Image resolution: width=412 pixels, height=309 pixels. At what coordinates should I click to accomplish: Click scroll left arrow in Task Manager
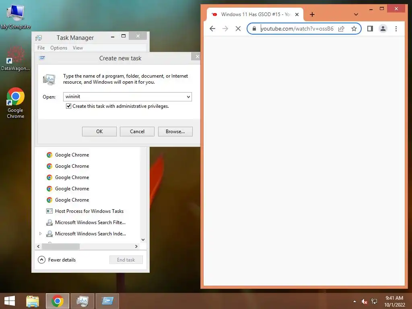click(x=38, y=247)
